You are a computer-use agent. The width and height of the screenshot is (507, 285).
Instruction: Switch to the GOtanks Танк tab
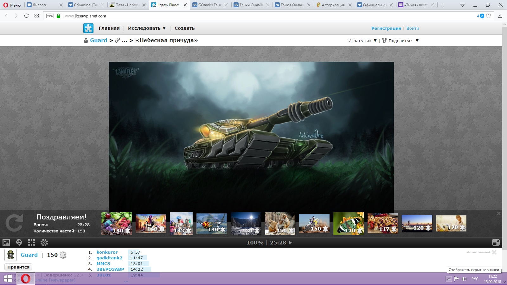pyautogui.click(x=210, y=5)
